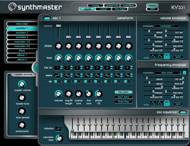Click harmonic 1 volume fader
Image resolution: width=190 pixels, height=146 pixels.
pos(59,26)
